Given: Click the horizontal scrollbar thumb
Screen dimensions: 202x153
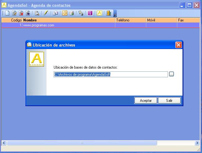Looking at the screenshot, I should (x=82, y=143).
